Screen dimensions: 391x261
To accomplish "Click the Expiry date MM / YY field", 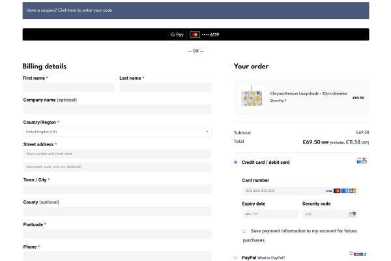I will (x=270, y=214).
